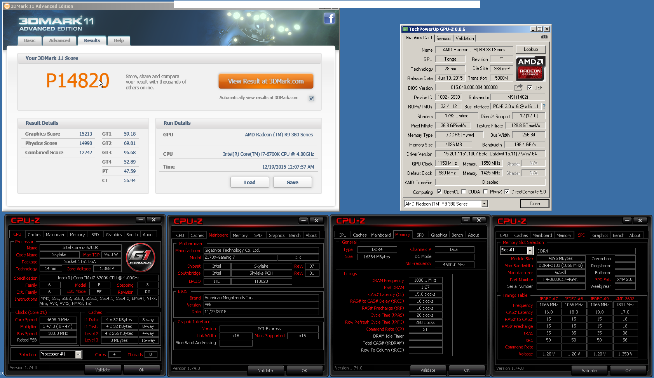Click the Close button in GPU-Z
Screen dimensions: 654x378
[x=535, y=204]
